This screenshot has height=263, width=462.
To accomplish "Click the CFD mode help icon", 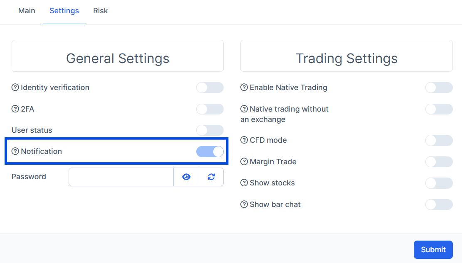I will 244,140.
